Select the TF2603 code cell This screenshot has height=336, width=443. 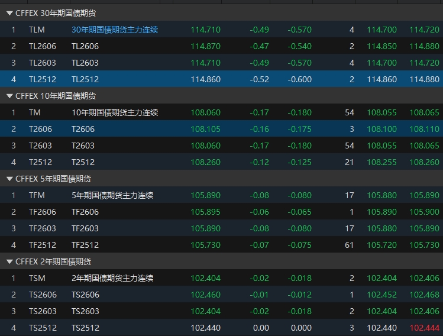43,228
